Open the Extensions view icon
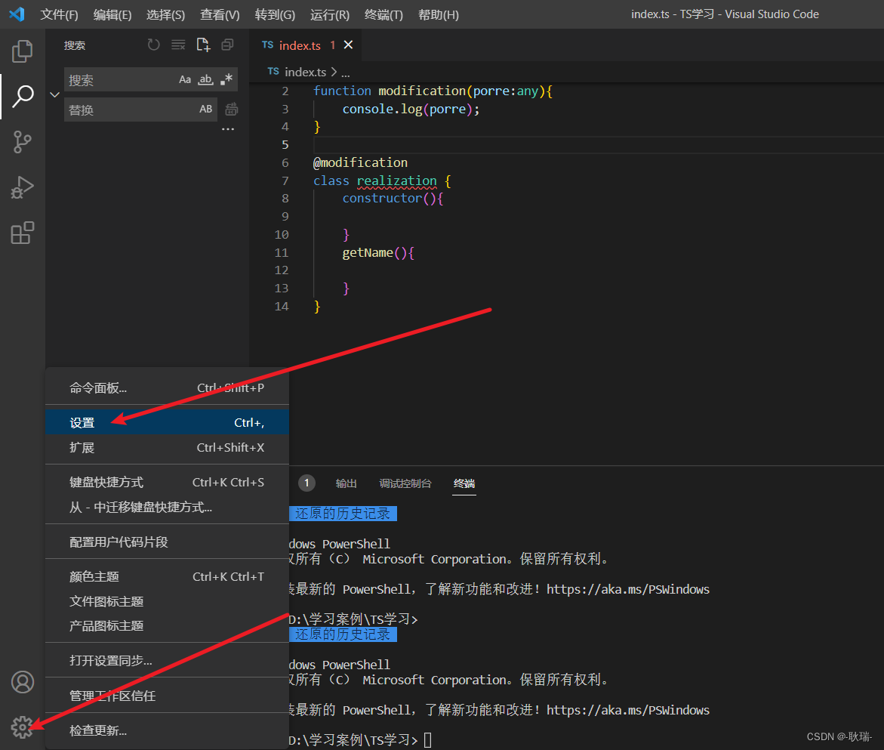 pos(22,233)
